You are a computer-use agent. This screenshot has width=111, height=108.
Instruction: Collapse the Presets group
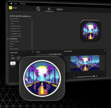pos(32,55)
